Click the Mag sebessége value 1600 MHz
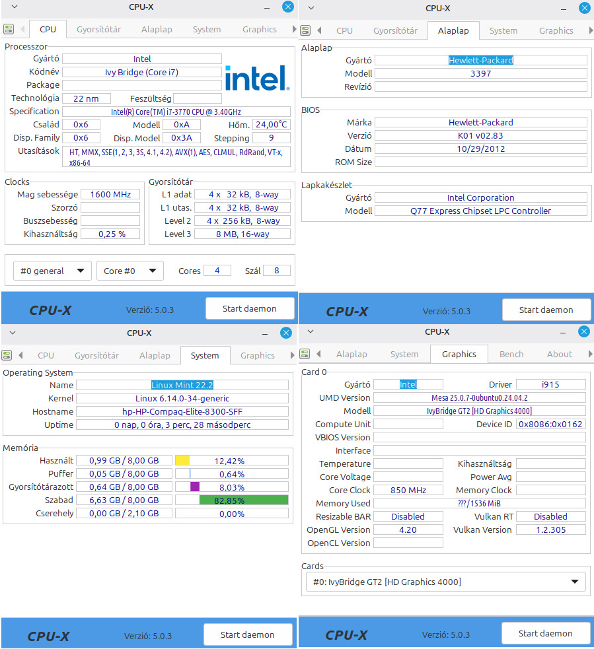Screen dimensions: 594x649 click(x=110, y=195)
